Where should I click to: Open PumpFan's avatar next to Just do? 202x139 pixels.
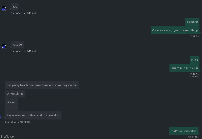pyautogui.click(x=4, y=46)
